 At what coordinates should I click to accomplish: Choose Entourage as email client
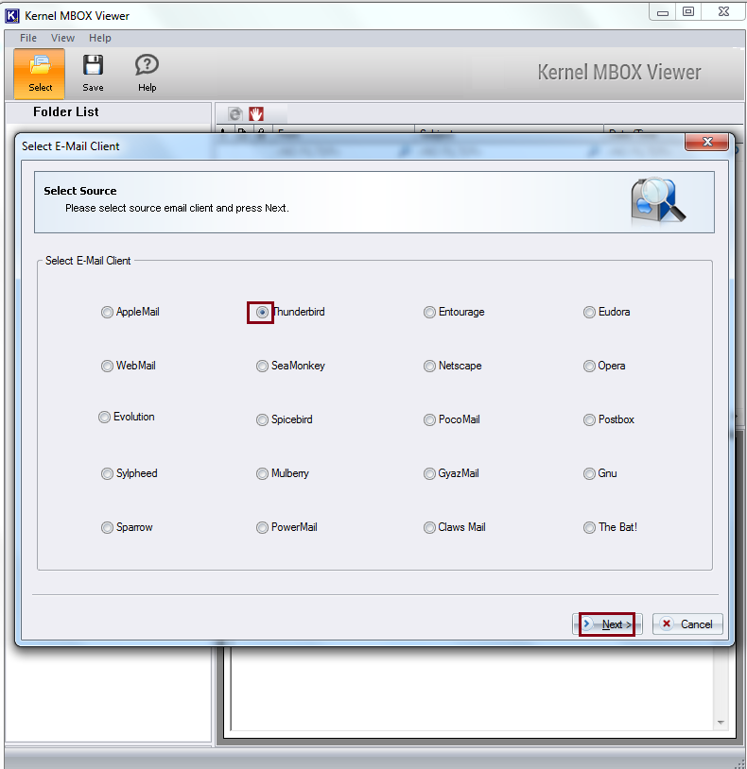[x=429, y=313]
